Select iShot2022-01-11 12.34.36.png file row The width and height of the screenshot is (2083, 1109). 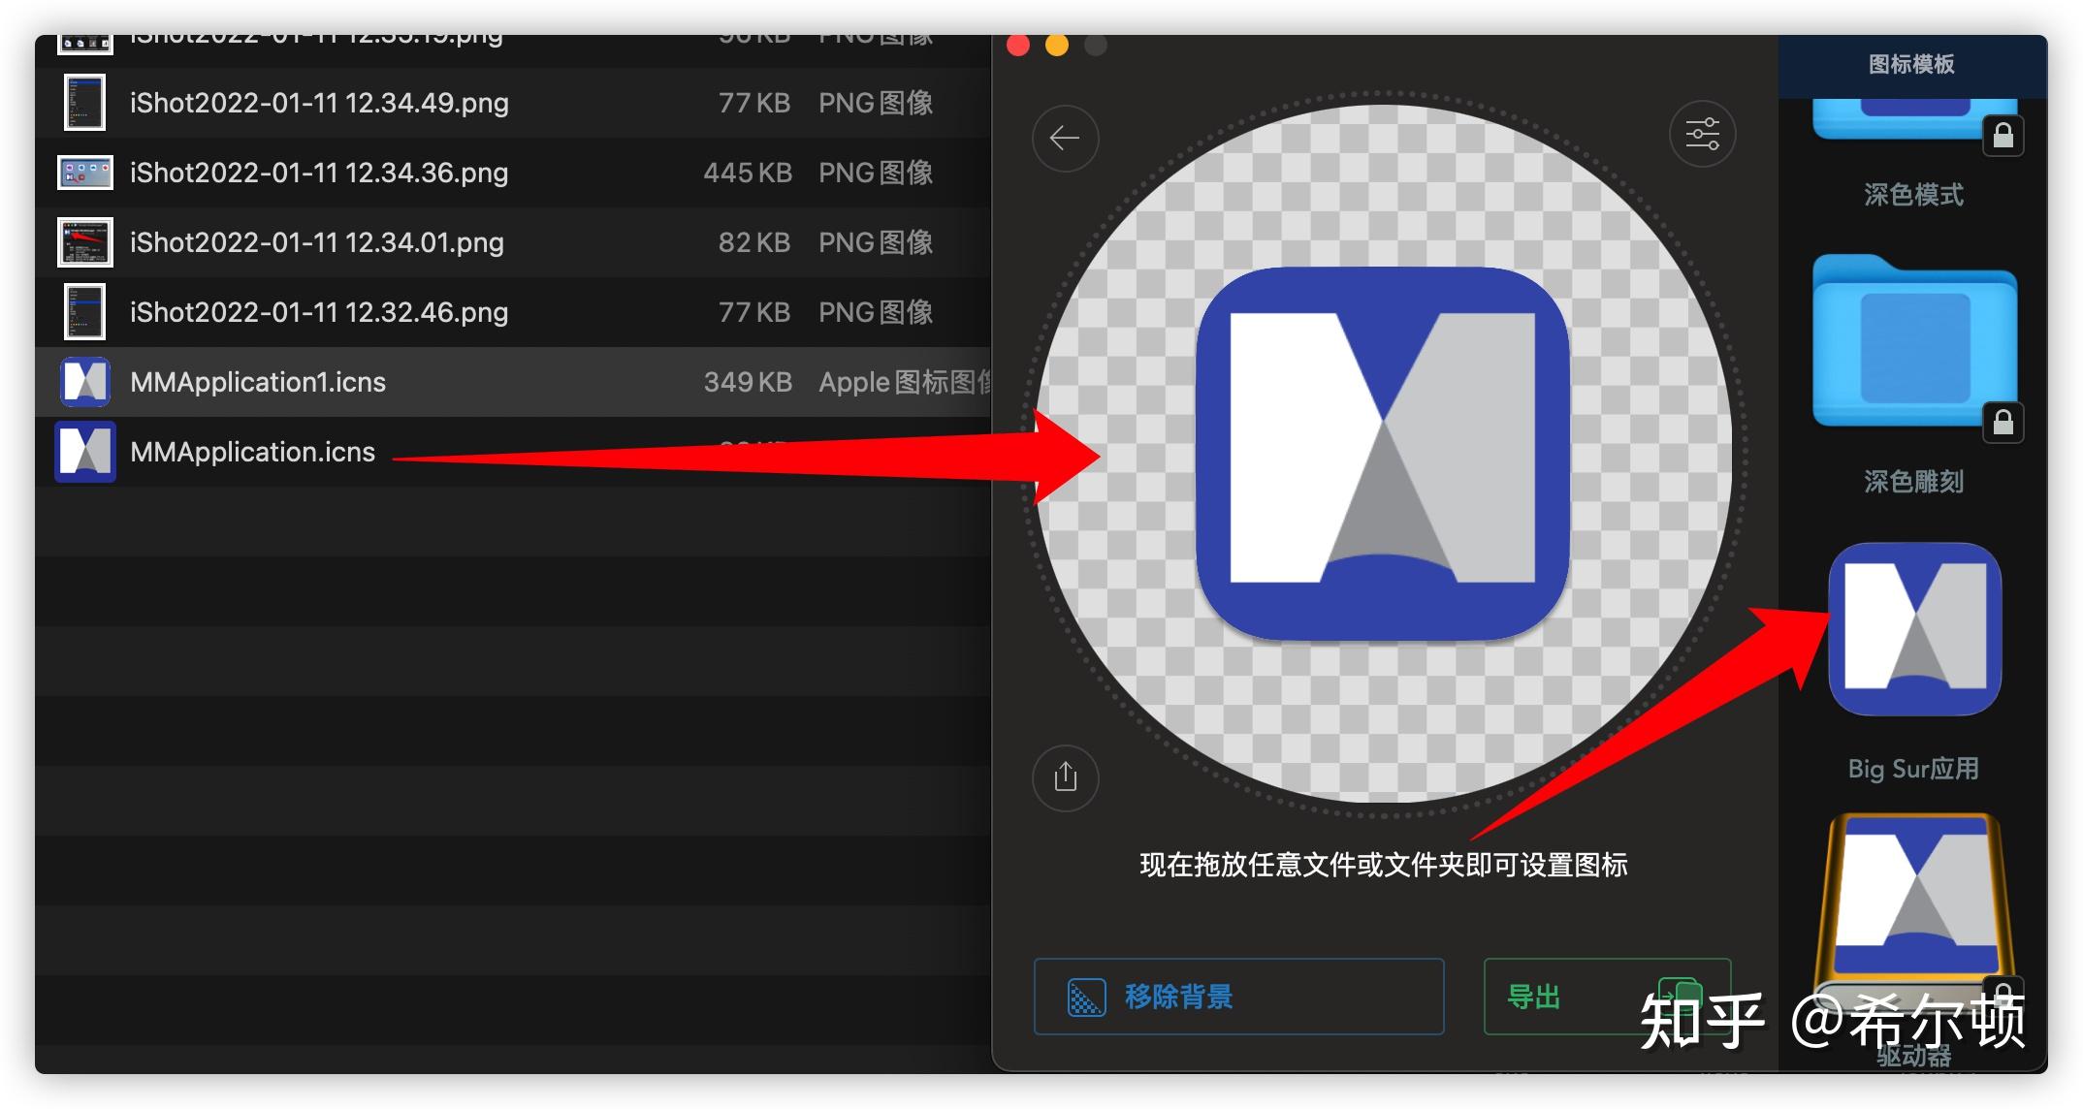513,173
